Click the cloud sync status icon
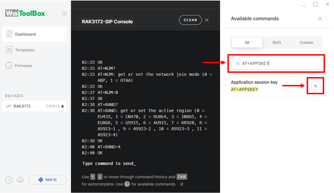334x193 pixels. coord(20,180)
